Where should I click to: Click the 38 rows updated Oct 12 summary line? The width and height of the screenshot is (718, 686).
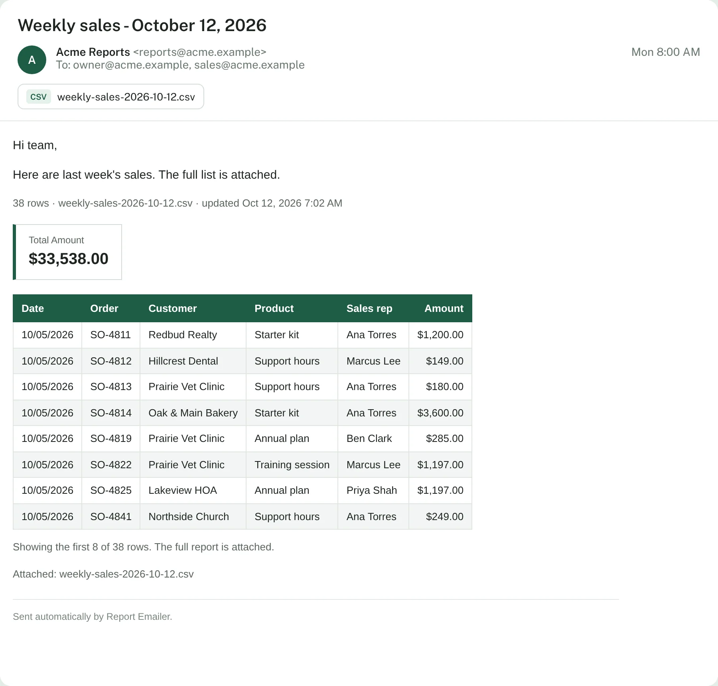point(178,203)
